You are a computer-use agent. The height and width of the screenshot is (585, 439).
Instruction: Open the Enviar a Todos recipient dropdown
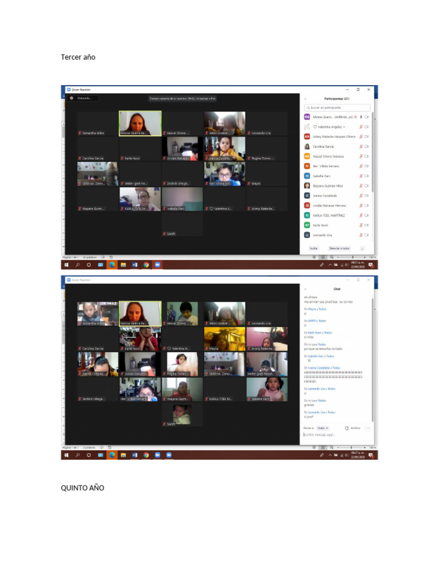click(x=322, y=428)
